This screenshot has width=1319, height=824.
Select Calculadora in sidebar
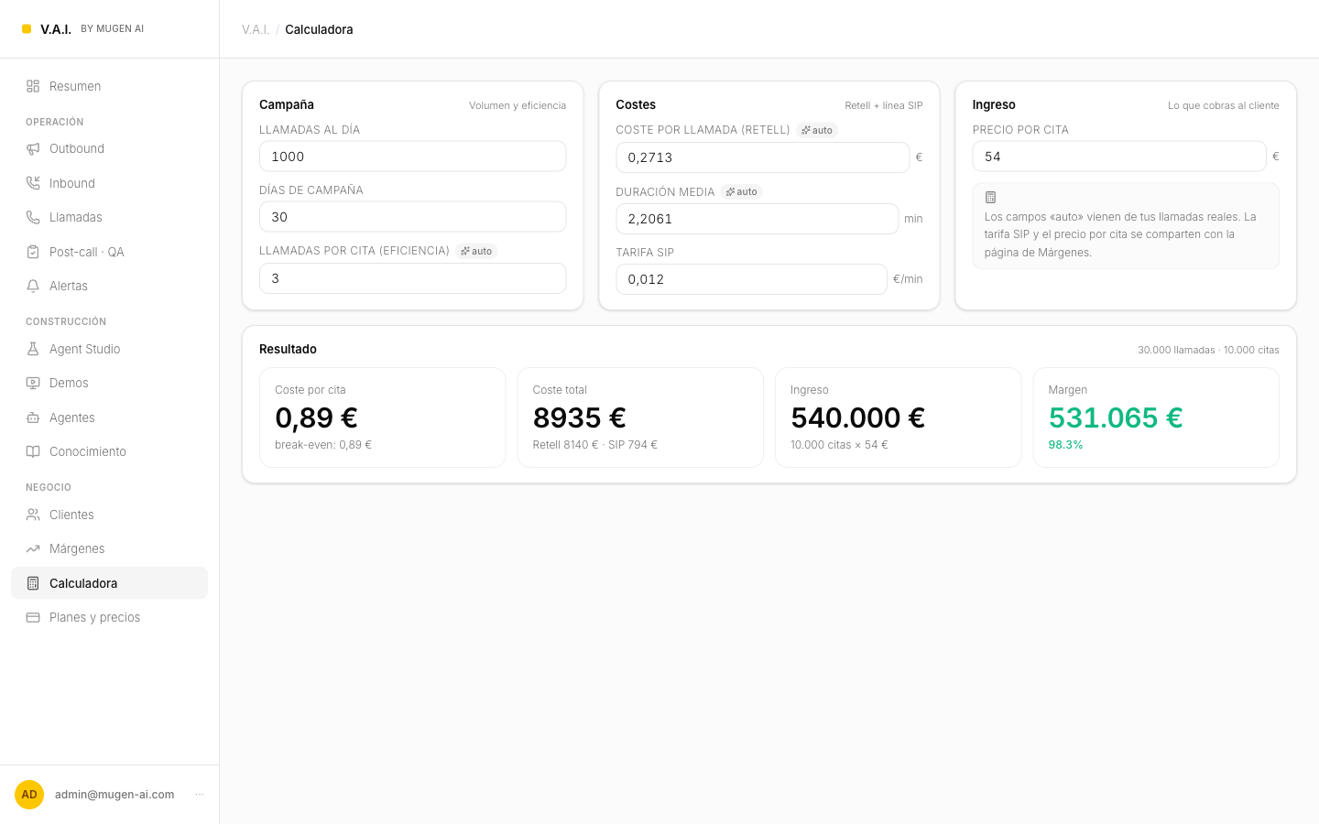[109, 583]
